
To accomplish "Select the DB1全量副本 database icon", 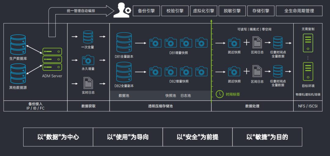I will point(124,43).
